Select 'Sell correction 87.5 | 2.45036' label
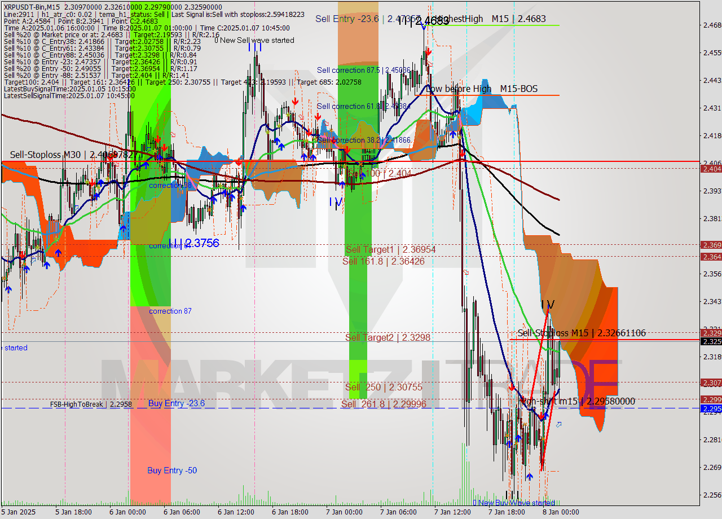The width and height of the screenshot is (722, 519). [363, 70]
